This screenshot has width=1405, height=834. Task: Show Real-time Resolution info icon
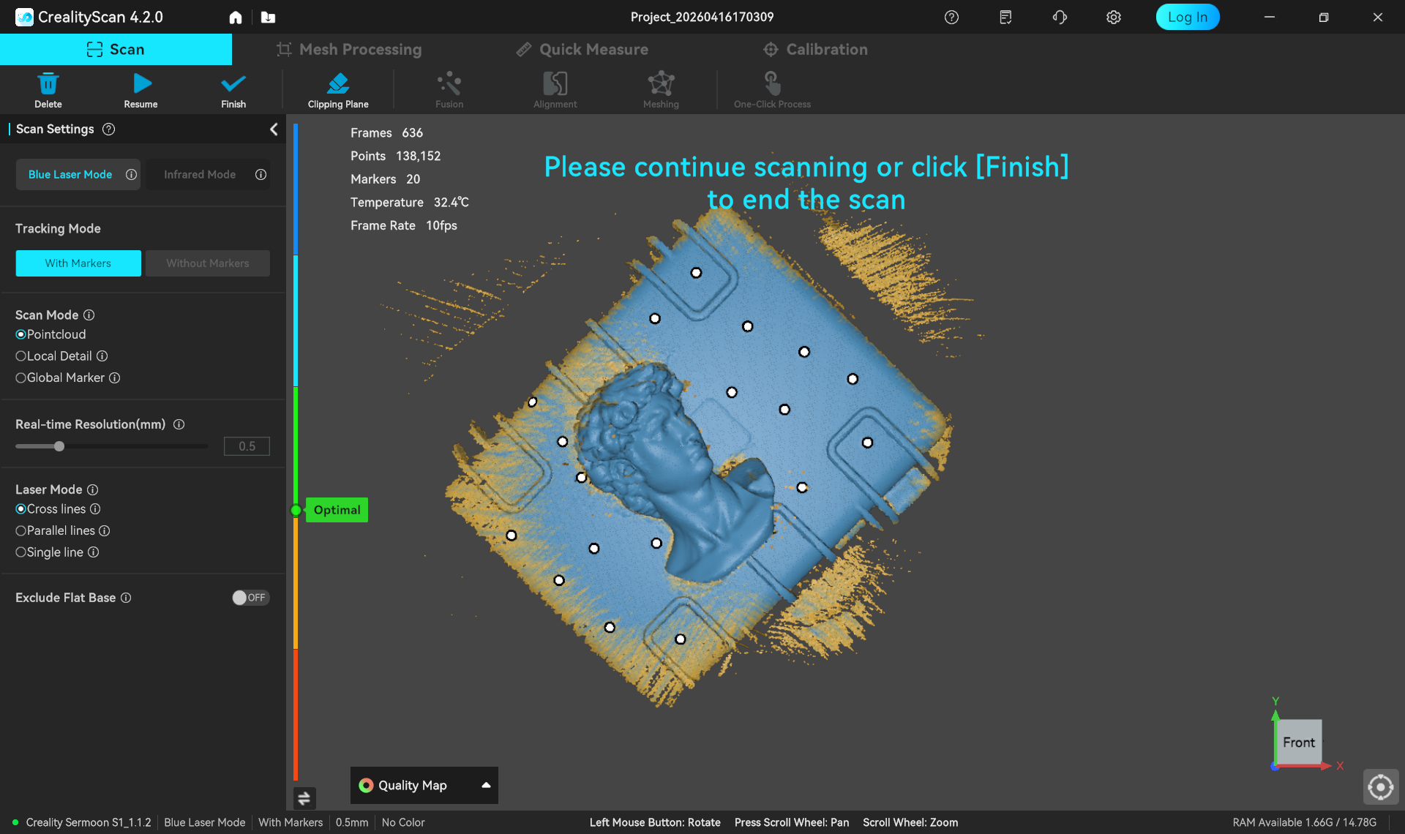tap(179, 424)
